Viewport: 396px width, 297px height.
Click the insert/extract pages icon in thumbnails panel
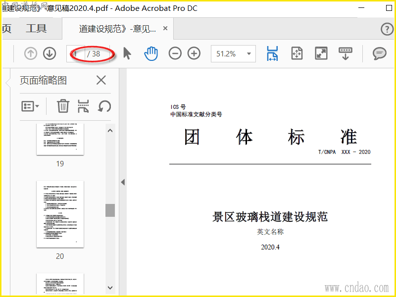[x=83, y=106]
